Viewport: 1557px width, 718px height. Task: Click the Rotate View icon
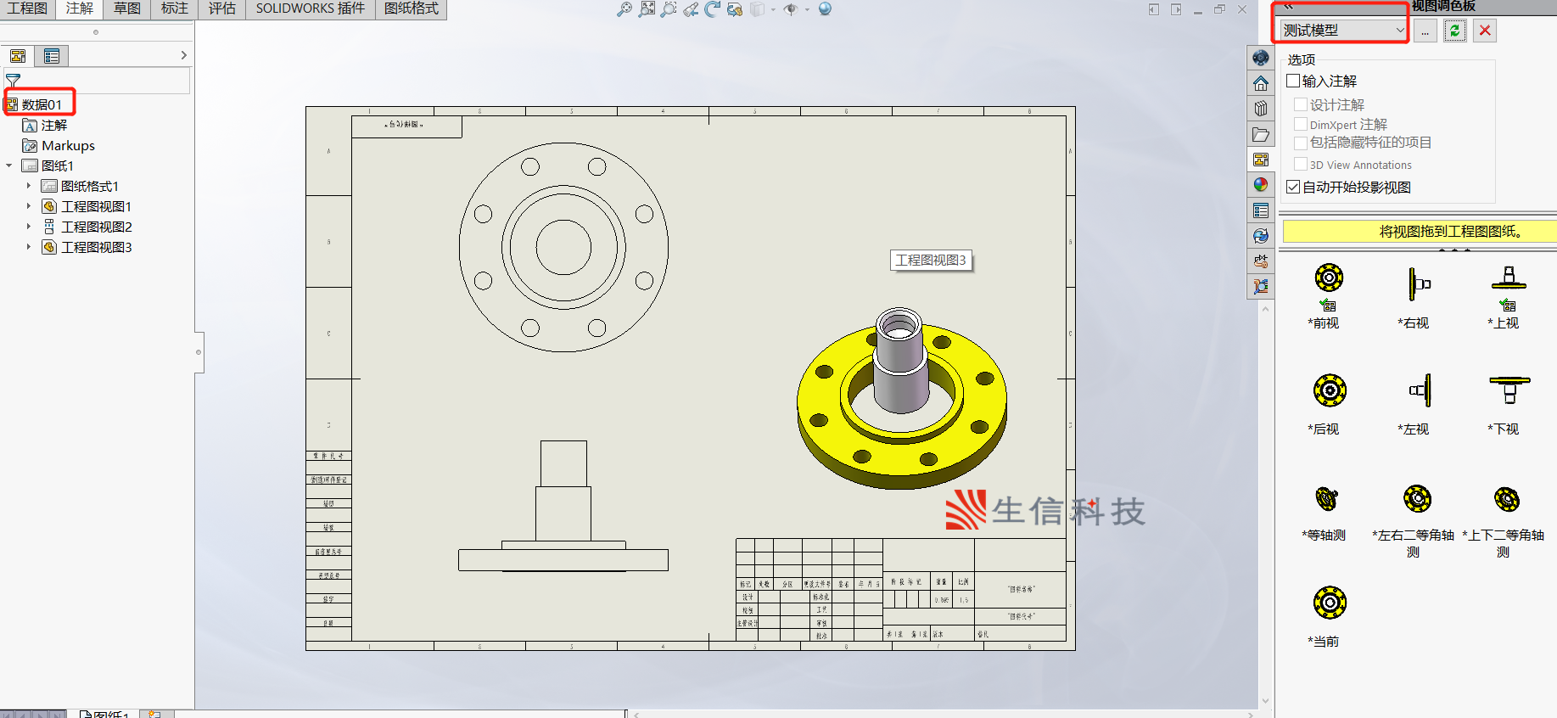tap(713, 9)
